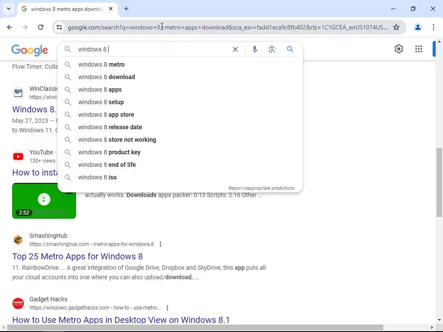Select suggestion 'windows 8 apps'
This screenshot has height=332, width=443.
click(x=180, y=89)
